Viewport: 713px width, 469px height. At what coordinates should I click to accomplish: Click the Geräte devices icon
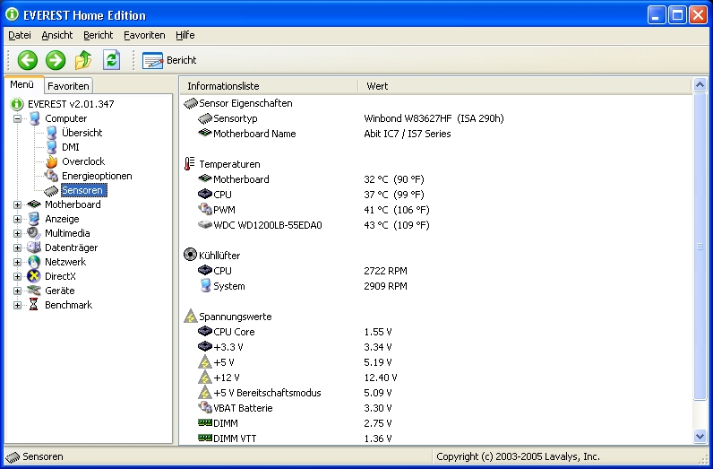coord(34,291)
